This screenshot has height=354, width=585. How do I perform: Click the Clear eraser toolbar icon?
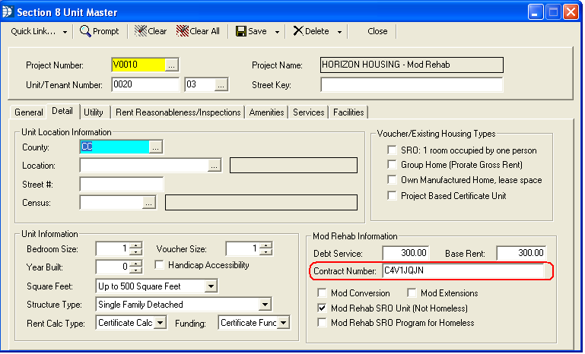[x=140, y=31]
